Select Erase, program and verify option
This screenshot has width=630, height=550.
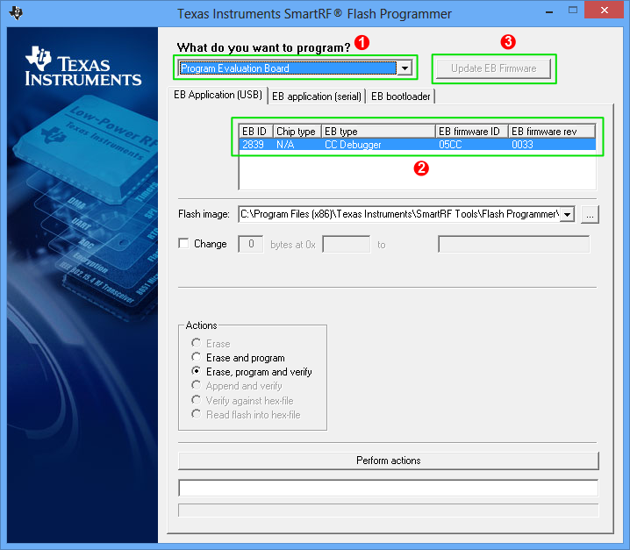coord(196,372)
